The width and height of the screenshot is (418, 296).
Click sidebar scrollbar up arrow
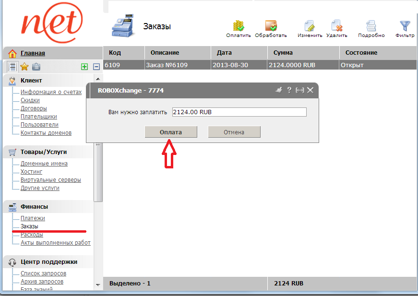pyautogui.click(x=98, y=79)
